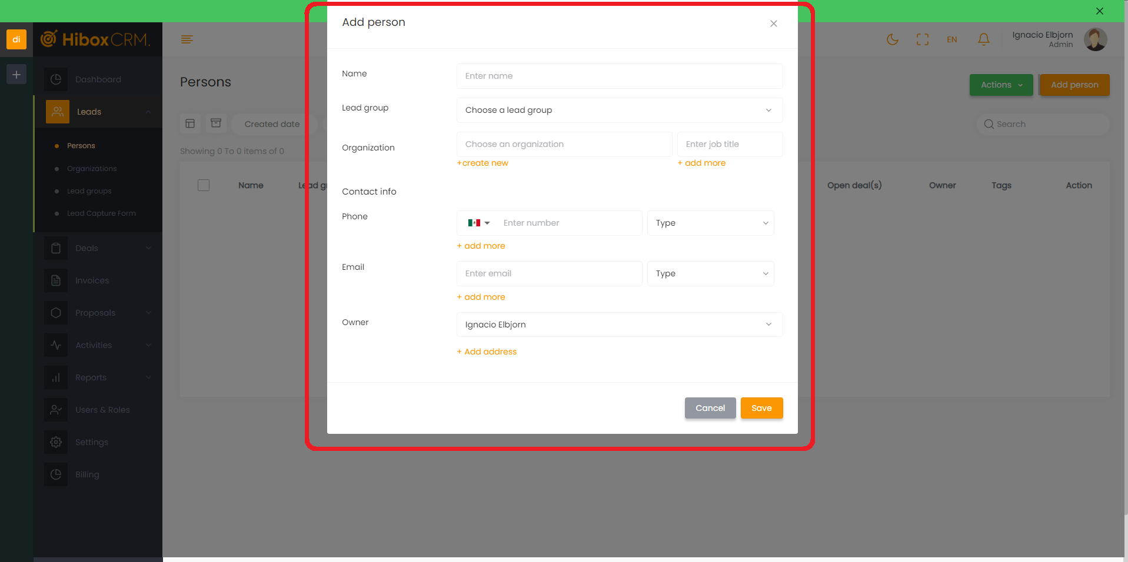1128x562 pixels.
Task: Open the Owner dropdown showing Ignacio Elbjorn
Action: tap(619, 325)
